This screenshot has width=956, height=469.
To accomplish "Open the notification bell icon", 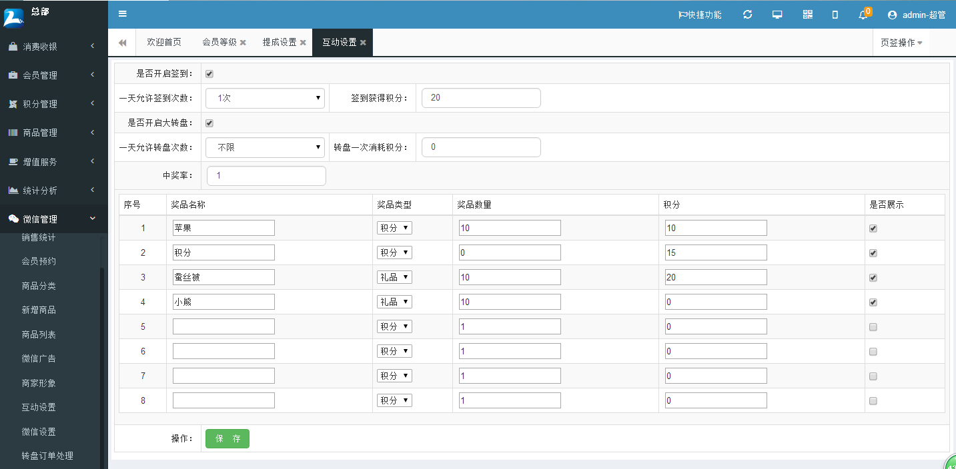I will (x=863, y=15).
